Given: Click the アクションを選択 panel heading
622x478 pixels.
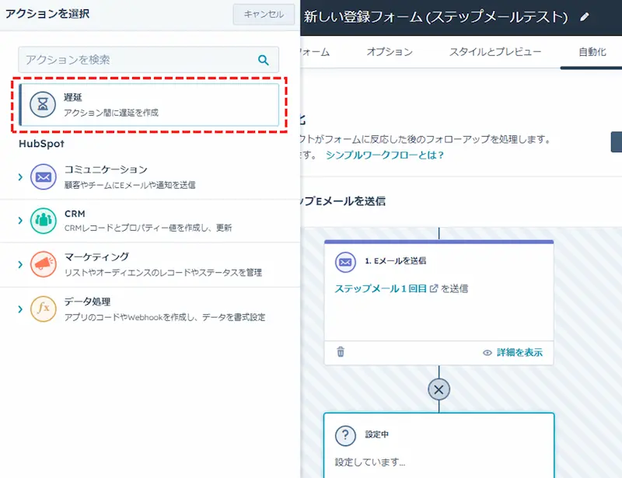Looking at the screenshot, I should pyautogui.click(x=47, y=14).
